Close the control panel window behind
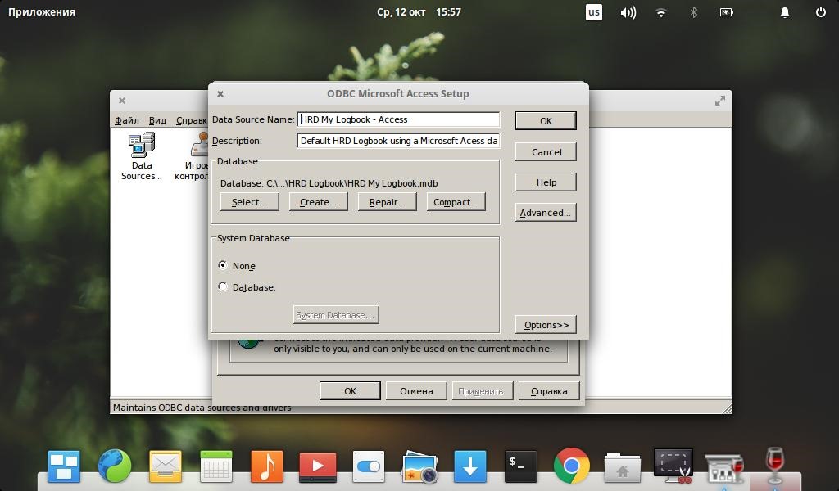 point(122,101)
